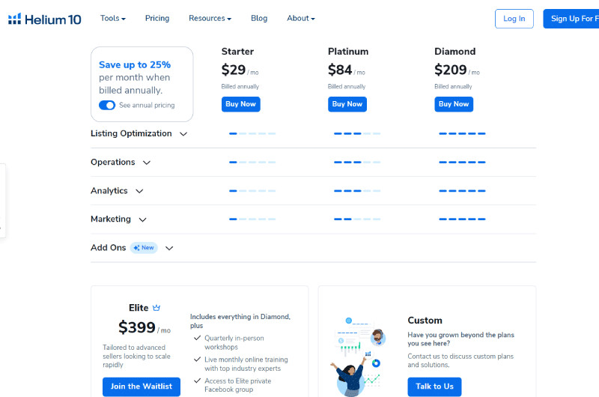
Task: Click the Helium 10 logo
Action: (44, 19)
